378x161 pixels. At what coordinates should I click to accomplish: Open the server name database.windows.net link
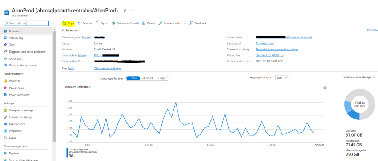click(284, 37)
